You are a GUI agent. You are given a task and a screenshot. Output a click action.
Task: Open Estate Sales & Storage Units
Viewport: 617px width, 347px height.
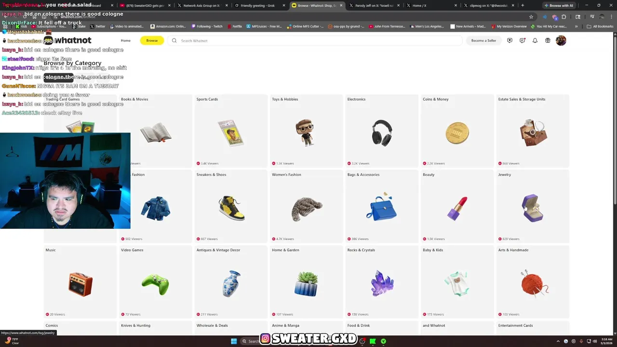[533, 131]
